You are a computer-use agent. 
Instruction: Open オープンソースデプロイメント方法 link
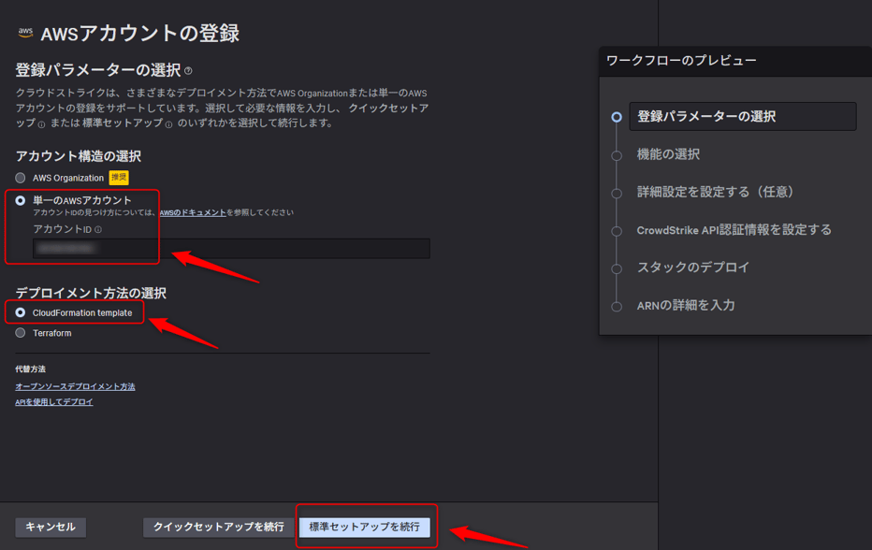[75, 386]
